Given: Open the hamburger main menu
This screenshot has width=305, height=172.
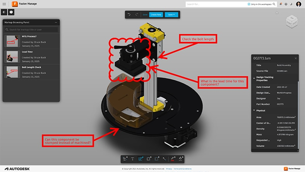Looking at the screenshot, I should click(x=4, y=4).
